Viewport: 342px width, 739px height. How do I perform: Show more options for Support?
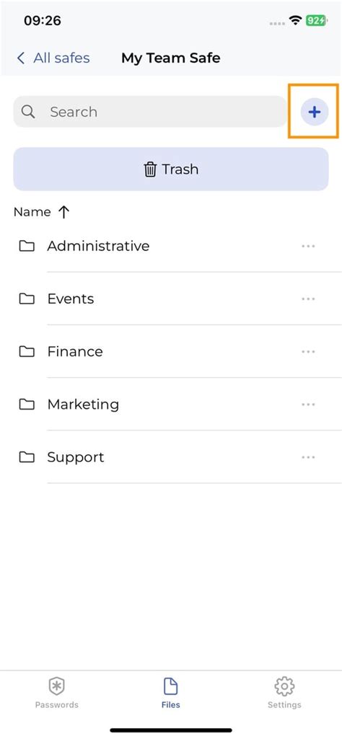[x=308, y=457]
